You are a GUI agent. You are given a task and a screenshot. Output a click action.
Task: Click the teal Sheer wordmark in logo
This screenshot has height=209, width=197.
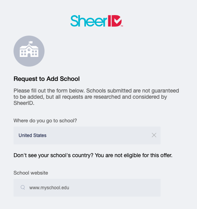tap(89, 21)
